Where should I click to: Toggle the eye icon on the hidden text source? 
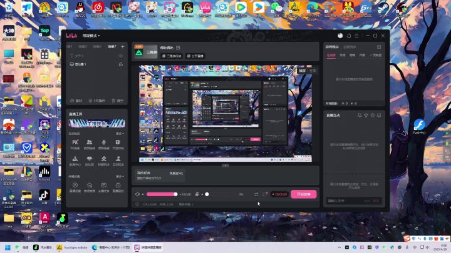tap(121, 56)
